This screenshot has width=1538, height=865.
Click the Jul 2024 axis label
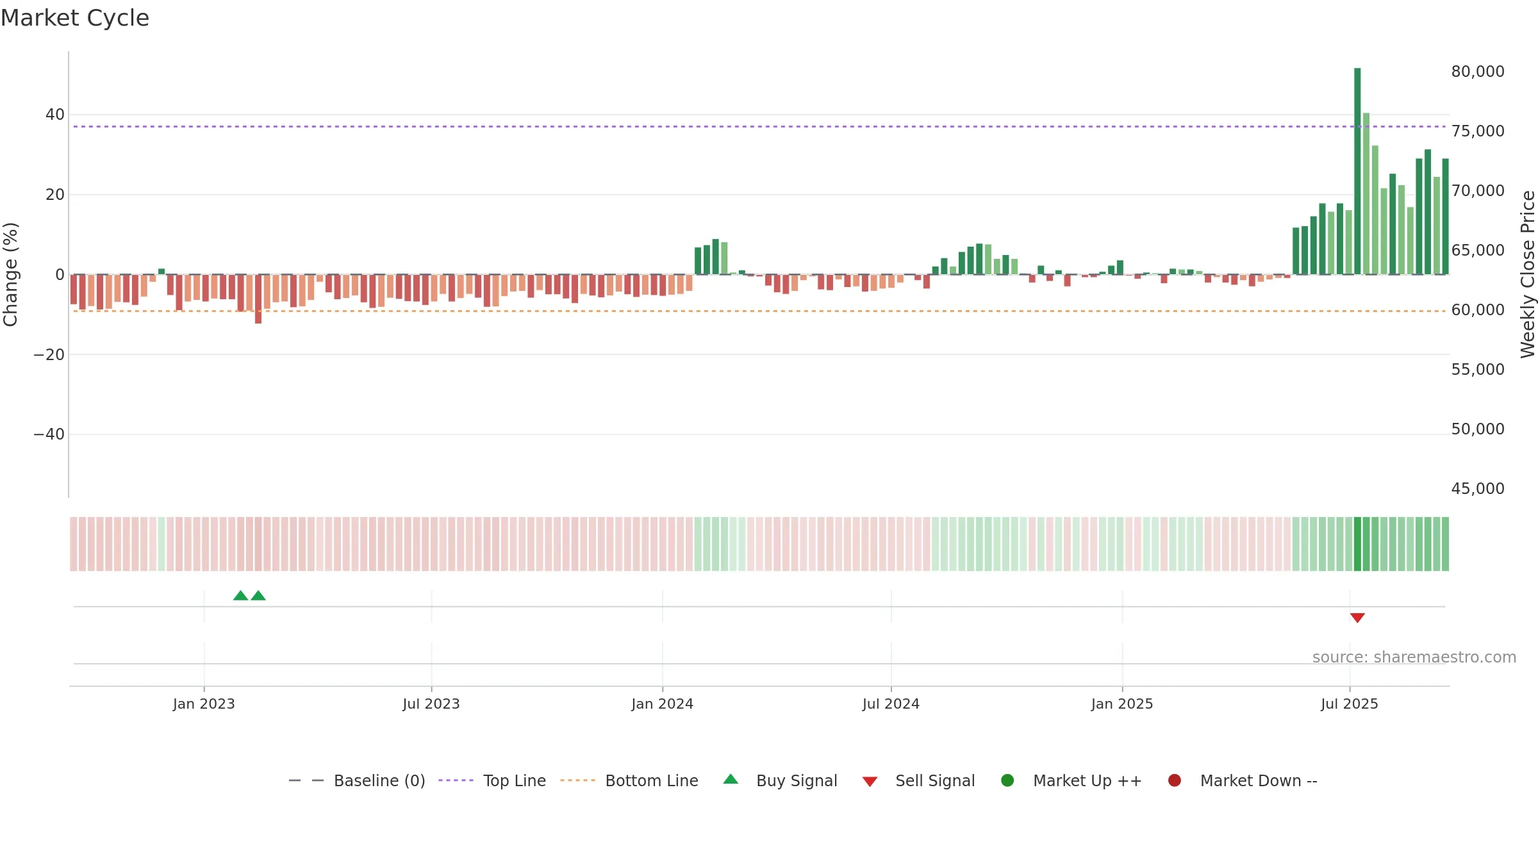point(891,704)
